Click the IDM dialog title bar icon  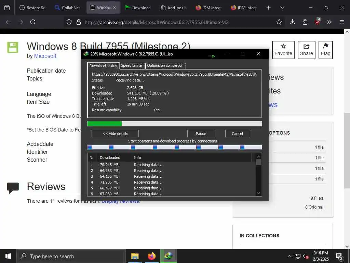coord(86,54)
